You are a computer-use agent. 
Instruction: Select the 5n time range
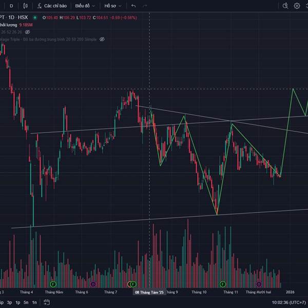tap(26, 302)
